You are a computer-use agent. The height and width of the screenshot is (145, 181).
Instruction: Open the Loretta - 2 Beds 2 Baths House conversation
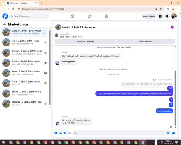[24, 32]
